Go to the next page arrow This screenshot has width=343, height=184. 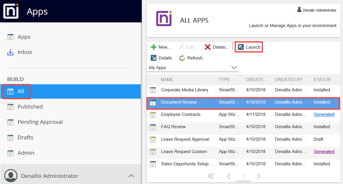click(258, 176)
